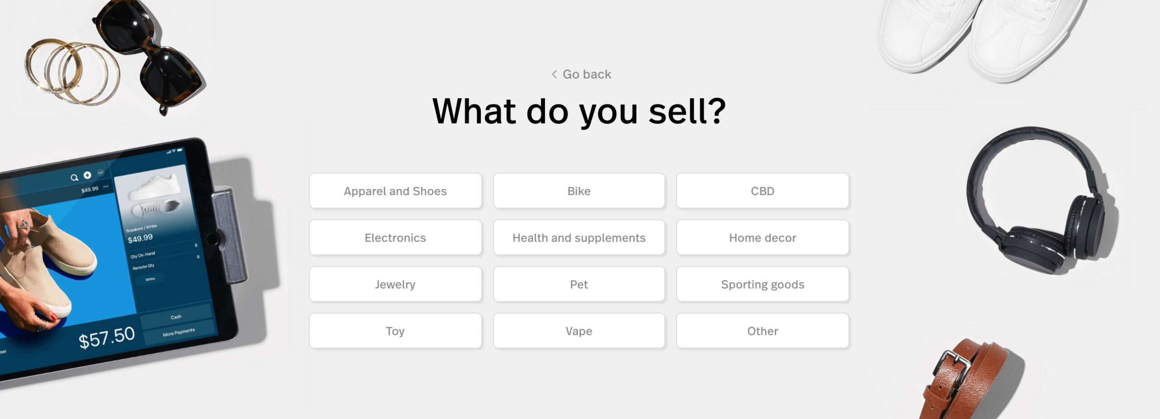Select the Apparel and Shoes category
Screen dimensions: 1160x419
(x=395, y=191)
